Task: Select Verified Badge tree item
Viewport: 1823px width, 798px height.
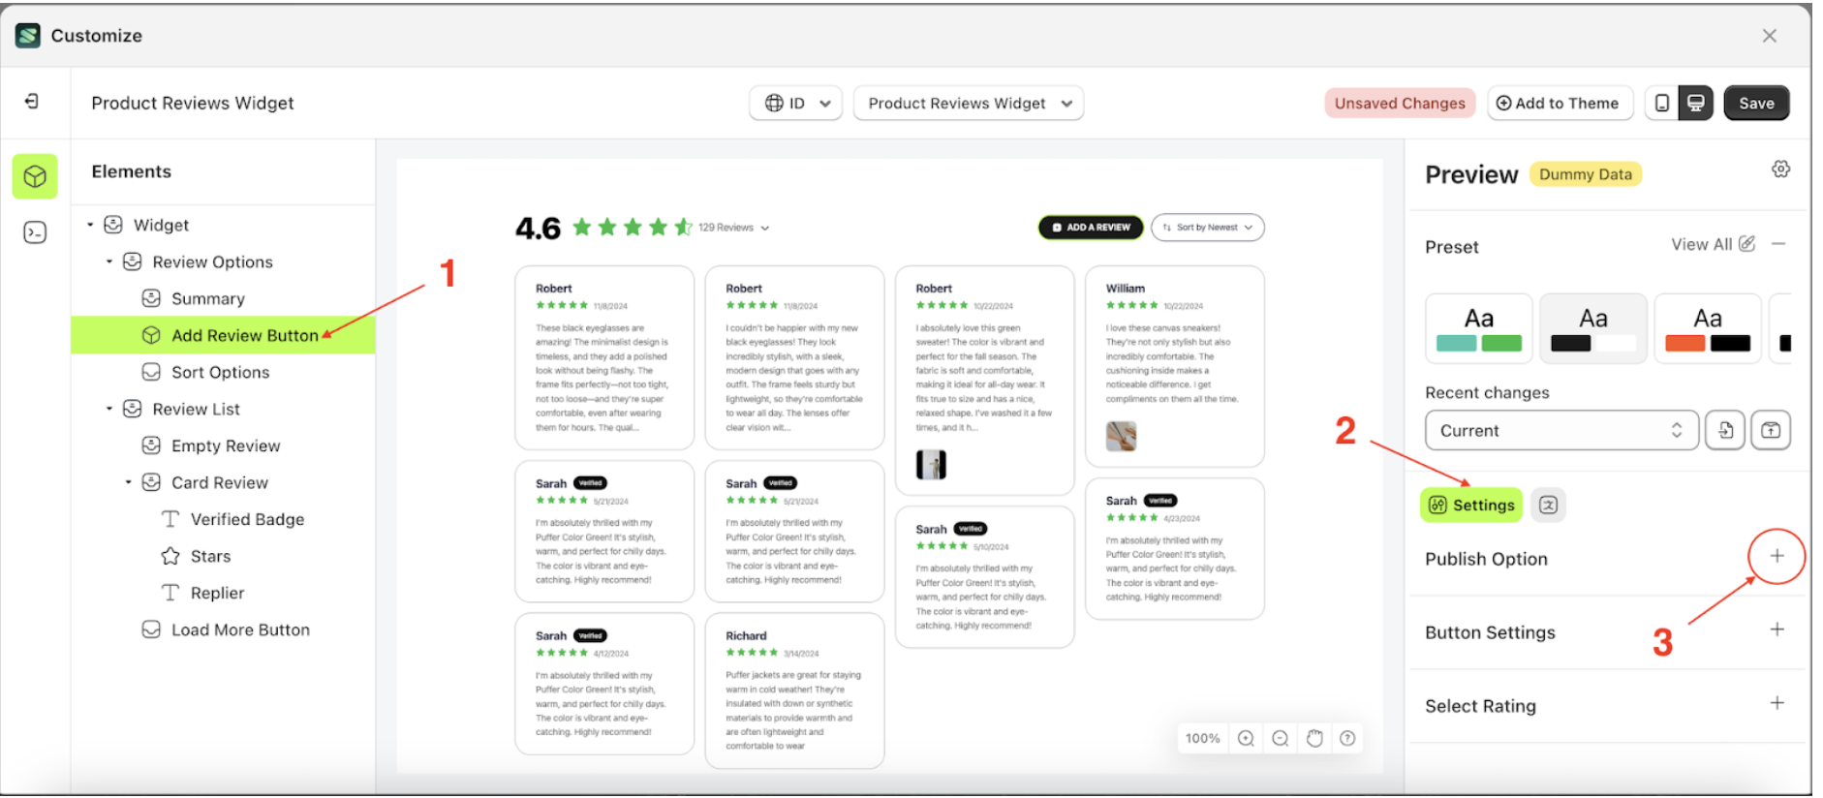Action: (x=247, y=519)
